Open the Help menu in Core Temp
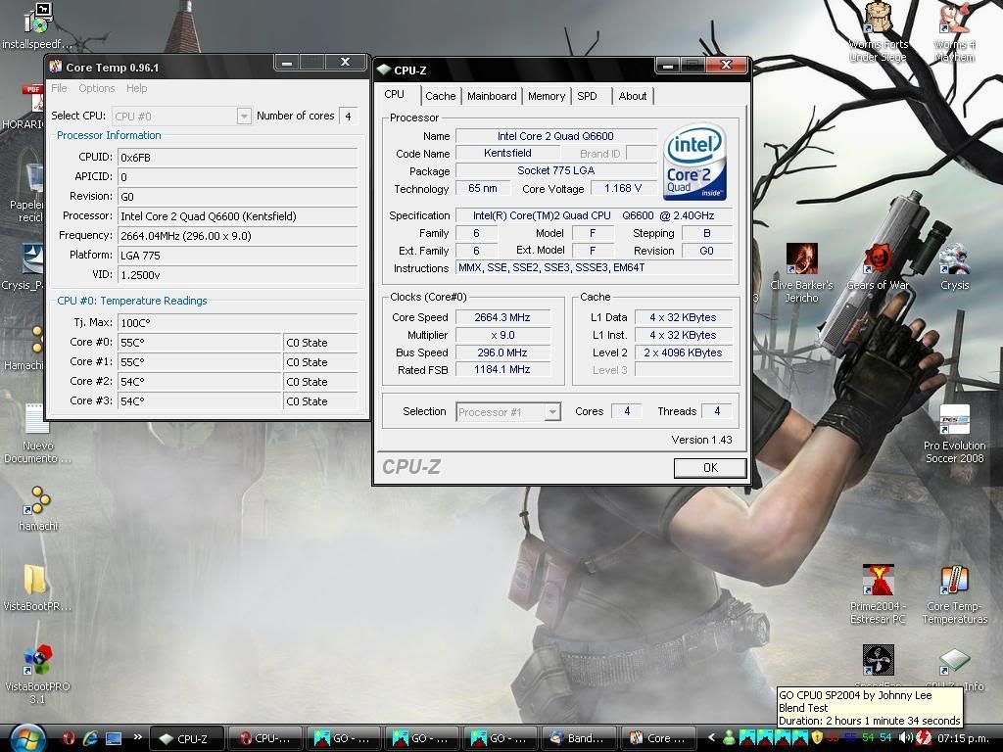Screen dimensions: 1003x752 click(x=136, y=88)
